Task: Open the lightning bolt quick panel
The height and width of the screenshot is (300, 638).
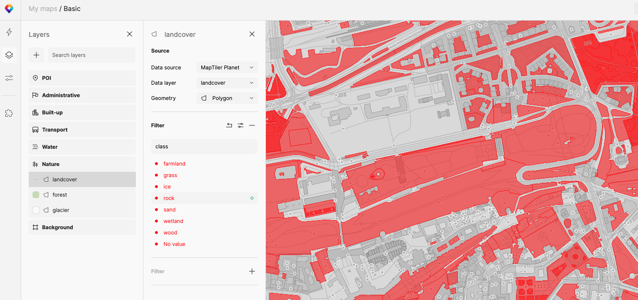Action: [x=9, y=32]
